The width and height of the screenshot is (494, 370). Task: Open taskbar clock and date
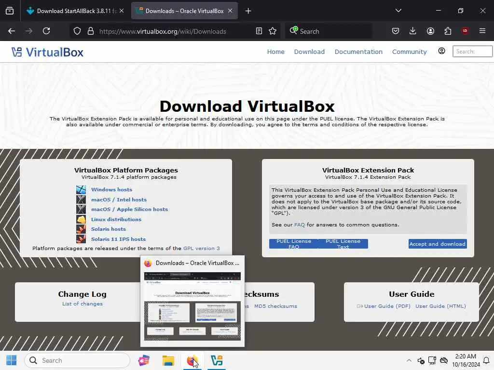(x=466, y=360)
